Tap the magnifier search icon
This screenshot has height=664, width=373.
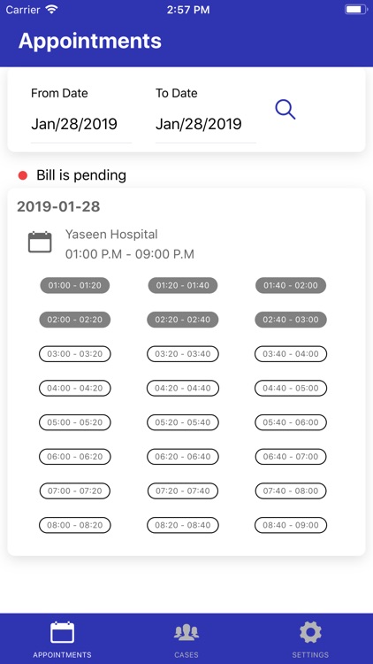285,110
